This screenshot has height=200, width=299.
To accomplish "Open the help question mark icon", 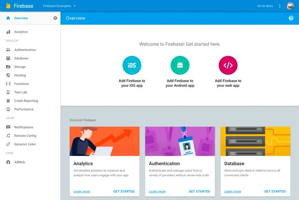I will [x=291, y=18].
